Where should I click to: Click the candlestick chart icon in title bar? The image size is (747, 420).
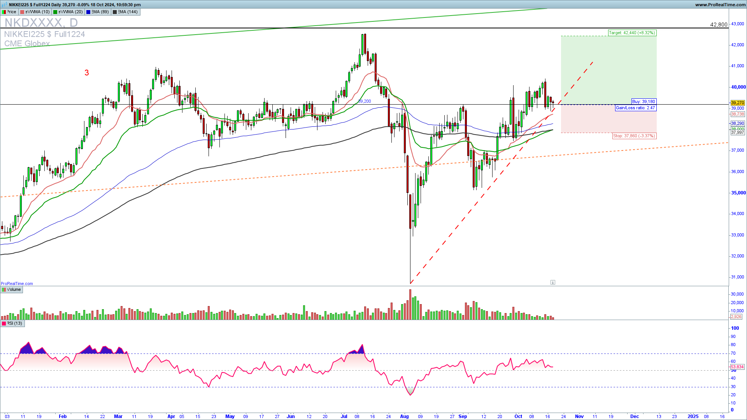tap(4, 5)
